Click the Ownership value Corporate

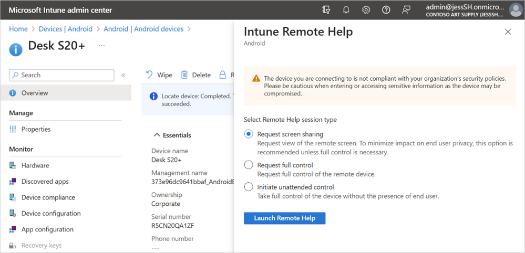(x=166, y=204)
